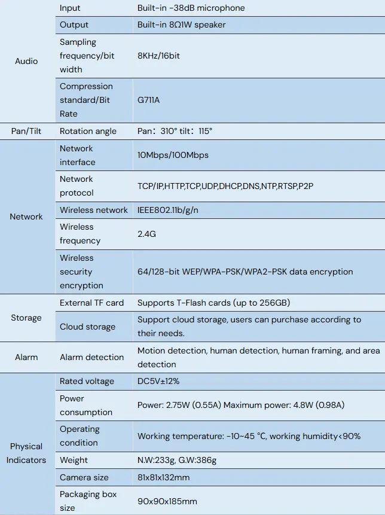Click the Working temperature condition text

click(x=249, y=436)
